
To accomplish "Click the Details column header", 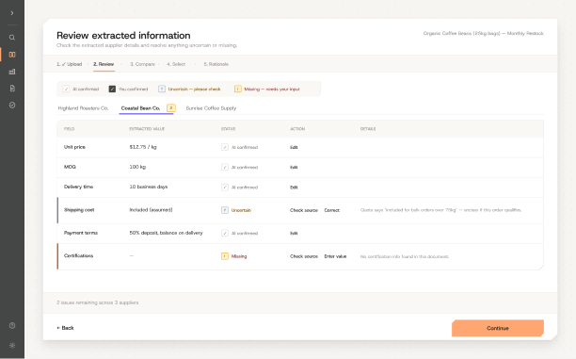I will pos(368,129).
